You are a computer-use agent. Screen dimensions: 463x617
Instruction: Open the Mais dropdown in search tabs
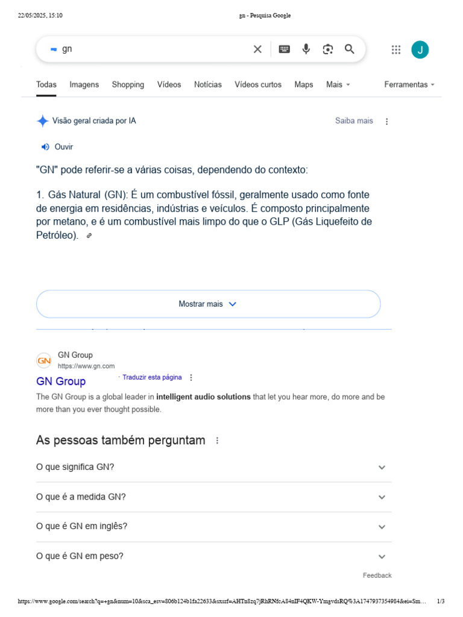(338, 85)
